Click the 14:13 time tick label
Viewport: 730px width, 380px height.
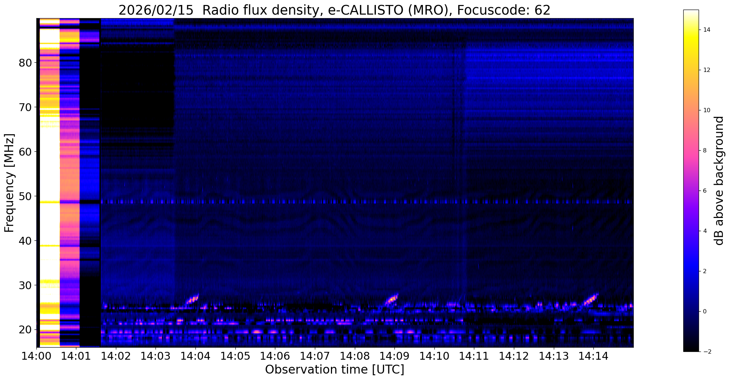pyautogui.click(x=553, y=356)
